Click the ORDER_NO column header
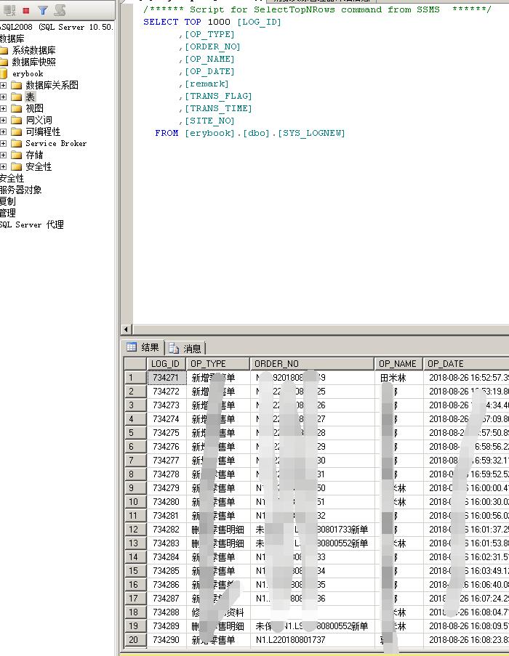 (x=312, y=363)
